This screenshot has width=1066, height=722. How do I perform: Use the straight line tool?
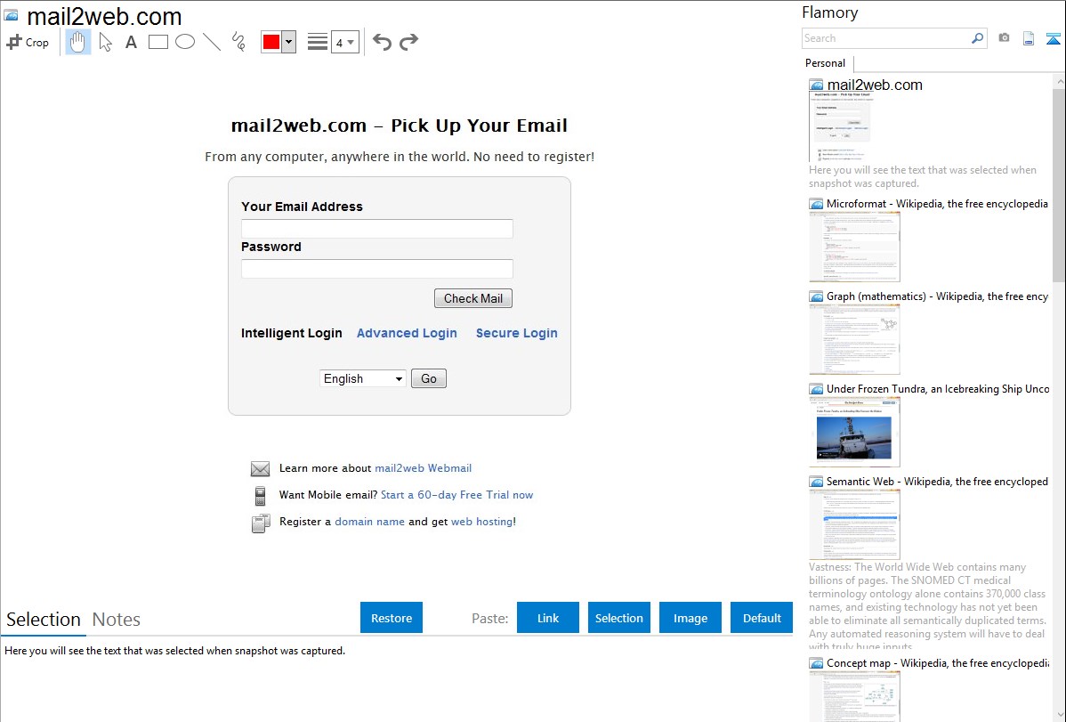pyautogui.click(x=212, y=42)
